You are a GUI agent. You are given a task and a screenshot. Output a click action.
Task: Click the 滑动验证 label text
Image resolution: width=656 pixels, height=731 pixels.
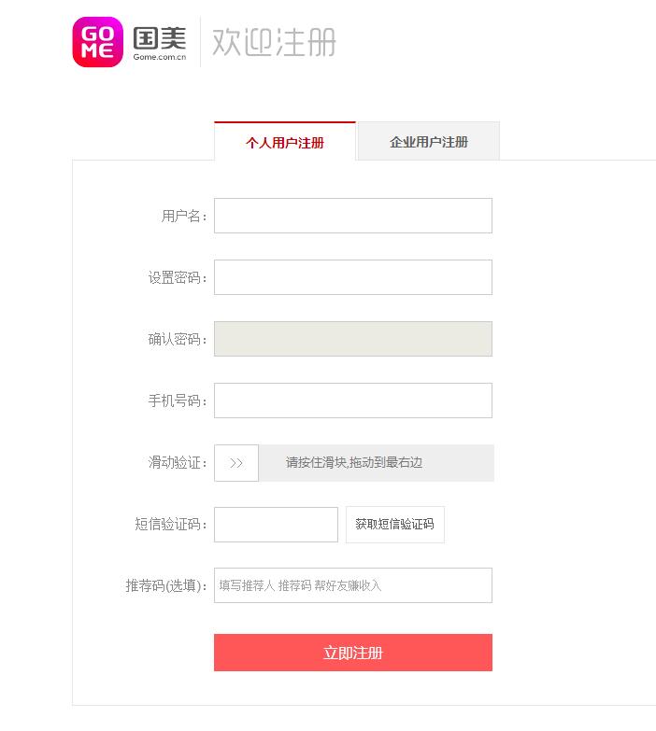[x=177, y=463]
